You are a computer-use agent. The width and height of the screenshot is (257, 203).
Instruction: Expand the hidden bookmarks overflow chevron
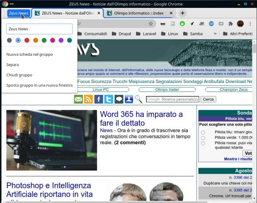coord(215,34)
